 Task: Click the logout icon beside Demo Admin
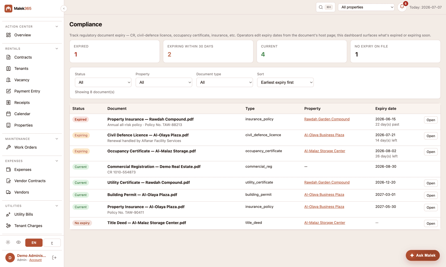click(x=54, y=258)
